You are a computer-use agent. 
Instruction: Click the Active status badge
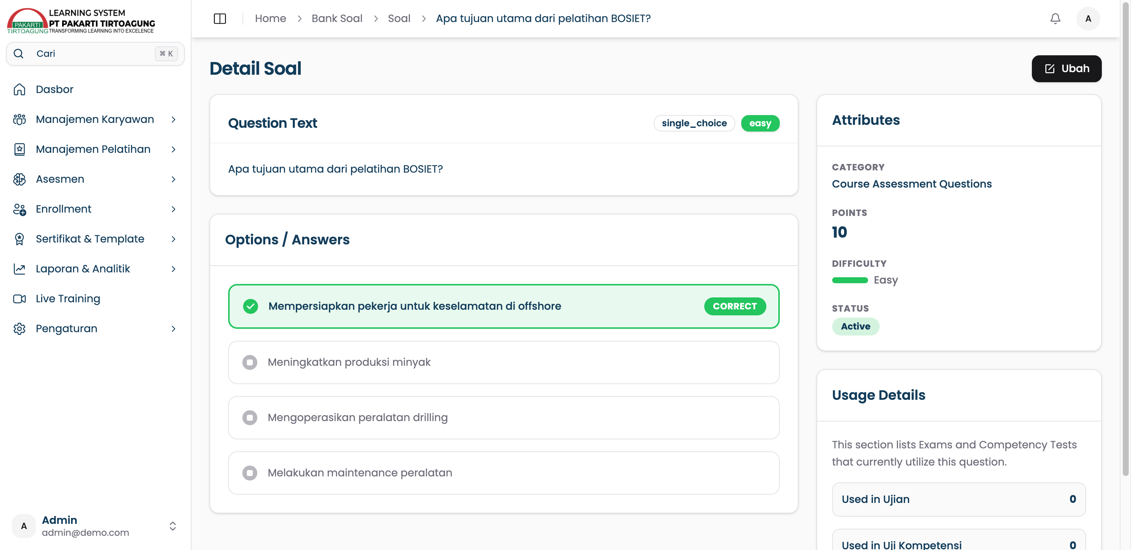click(x=855, y=326)
